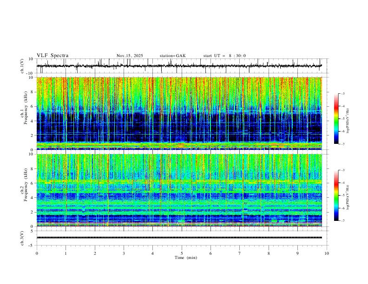Click the "4" kHz tick of ch.1 spectrogram
The width and height of the screenshot is (368, 284).
tap(33, 121)
